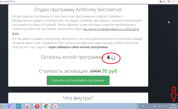Viewport: 178px width, 109px height.
Task: Click the blocked pop-up icon in address bar
Action: point(161,1)
